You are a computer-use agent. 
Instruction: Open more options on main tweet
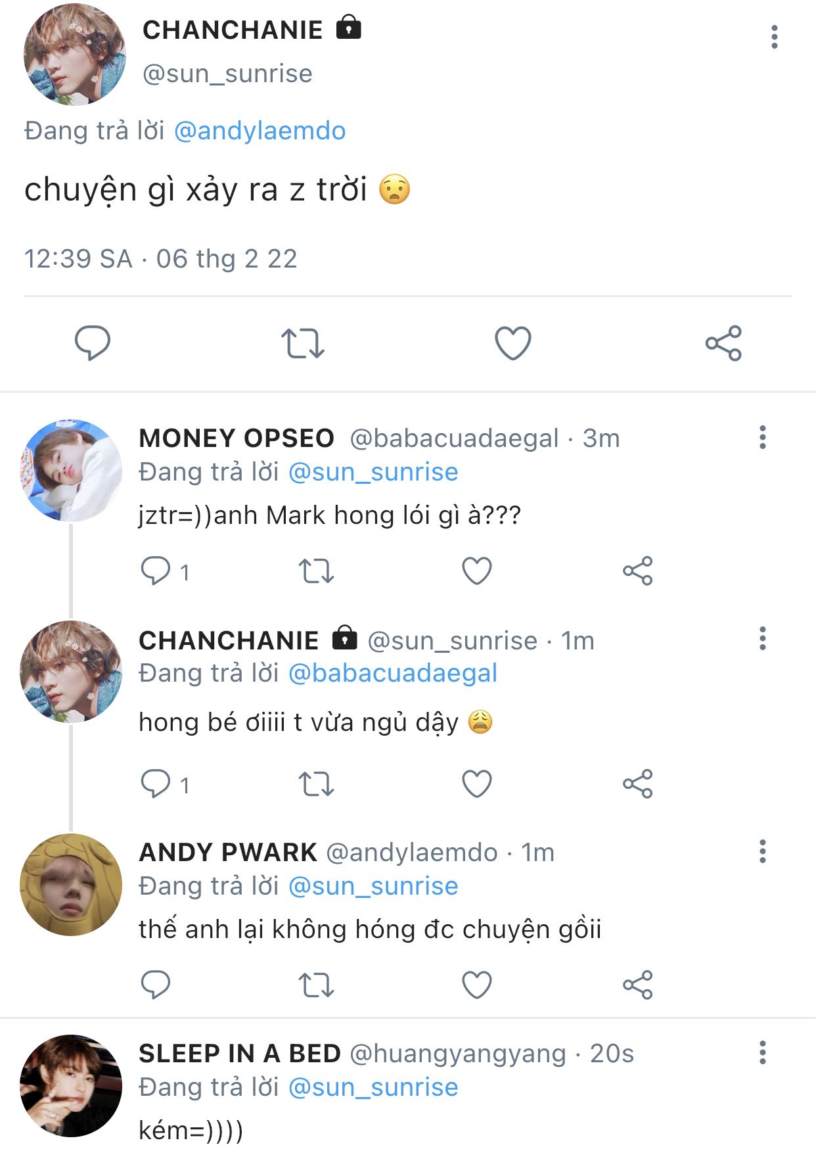[775, 37]
